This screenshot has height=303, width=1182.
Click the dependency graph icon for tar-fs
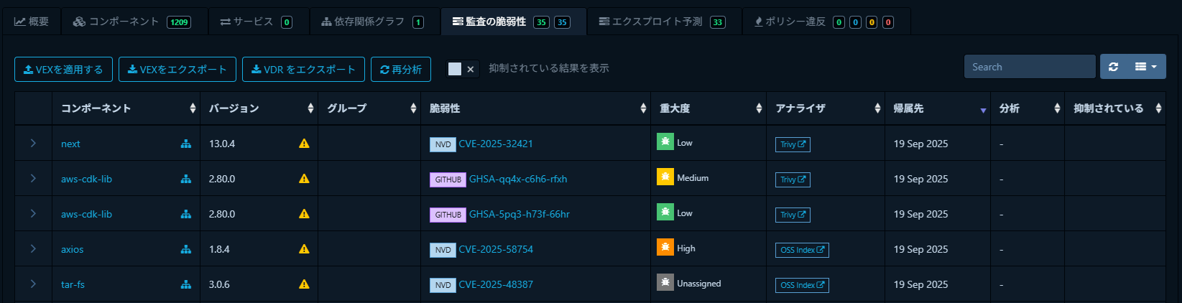[x=186, y=284]
